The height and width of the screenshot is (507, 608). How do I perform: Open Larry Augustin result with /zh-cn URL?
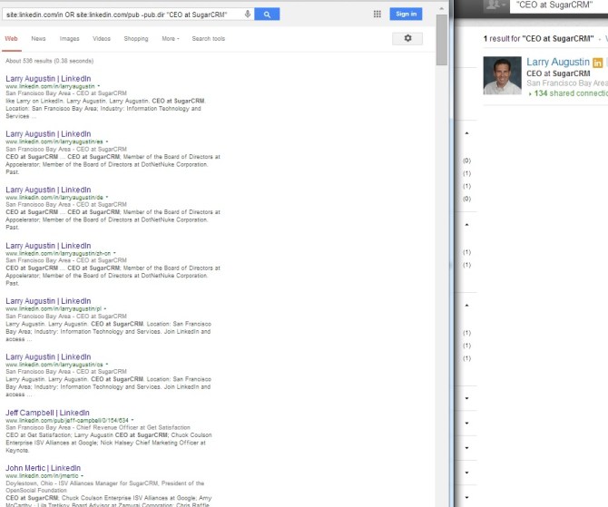48,246
